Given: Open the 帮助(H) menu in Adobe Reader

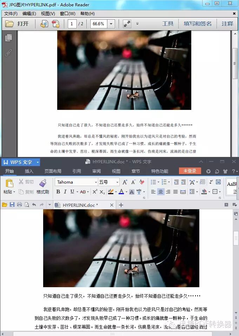Looking at the screenshot, I should pyautogui.click(x=87, y=13).
